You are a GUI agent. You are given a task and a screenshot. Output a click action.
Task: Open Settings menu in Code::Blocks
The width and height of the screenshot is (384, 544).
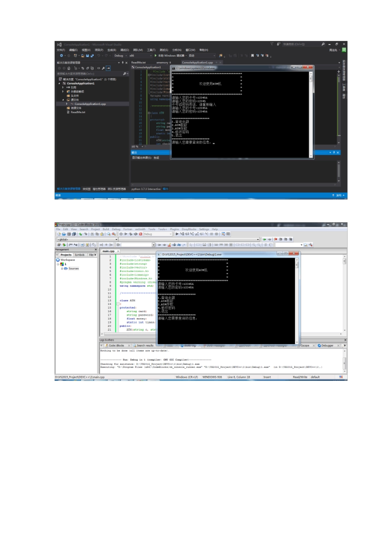(204, 229)
